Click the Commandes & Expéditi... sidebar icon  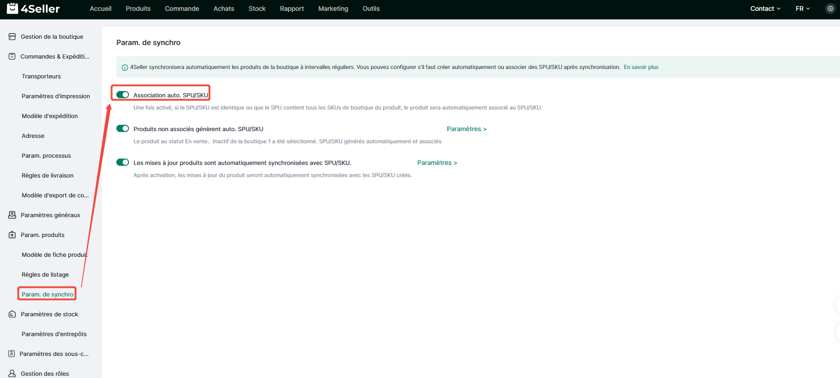[x=12, y=56]
